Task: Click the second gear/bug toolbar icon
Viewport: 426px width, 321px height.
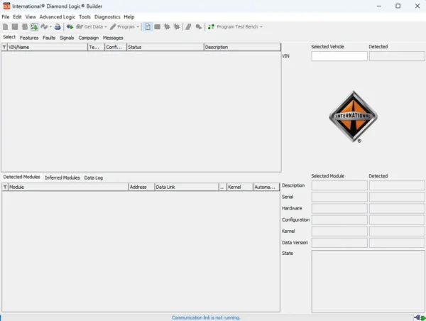Action: 177,27
